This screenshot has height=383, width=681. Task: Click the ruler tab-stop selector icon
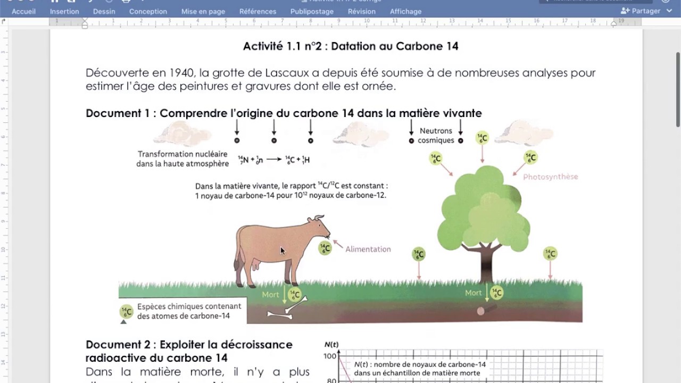pyautogui.click(x=4, y=22)
